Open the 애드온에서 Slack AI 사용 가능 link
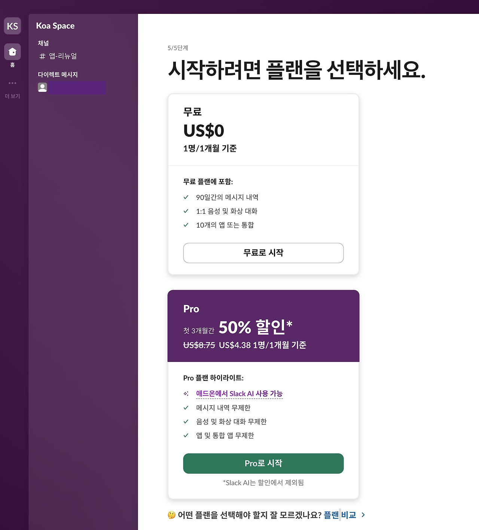This screenshot has width=479, height=530. coord(239,394)
